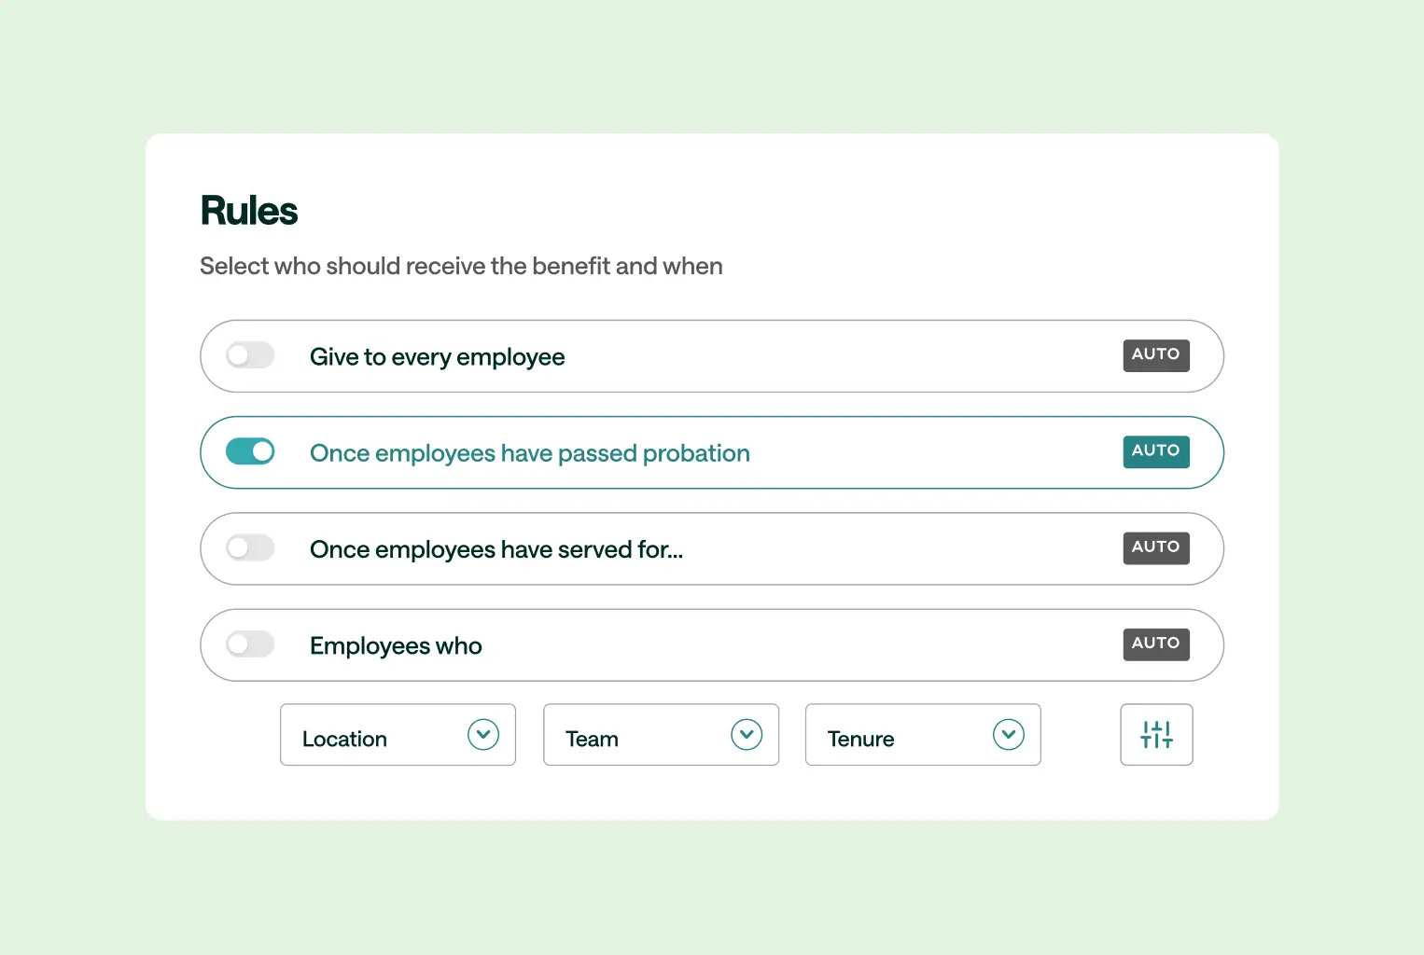The height and width of the screenshot is (955, 1424).
Task: Click the AUTO badge beside Give to every employee
Action: (x=1156, y=355)
